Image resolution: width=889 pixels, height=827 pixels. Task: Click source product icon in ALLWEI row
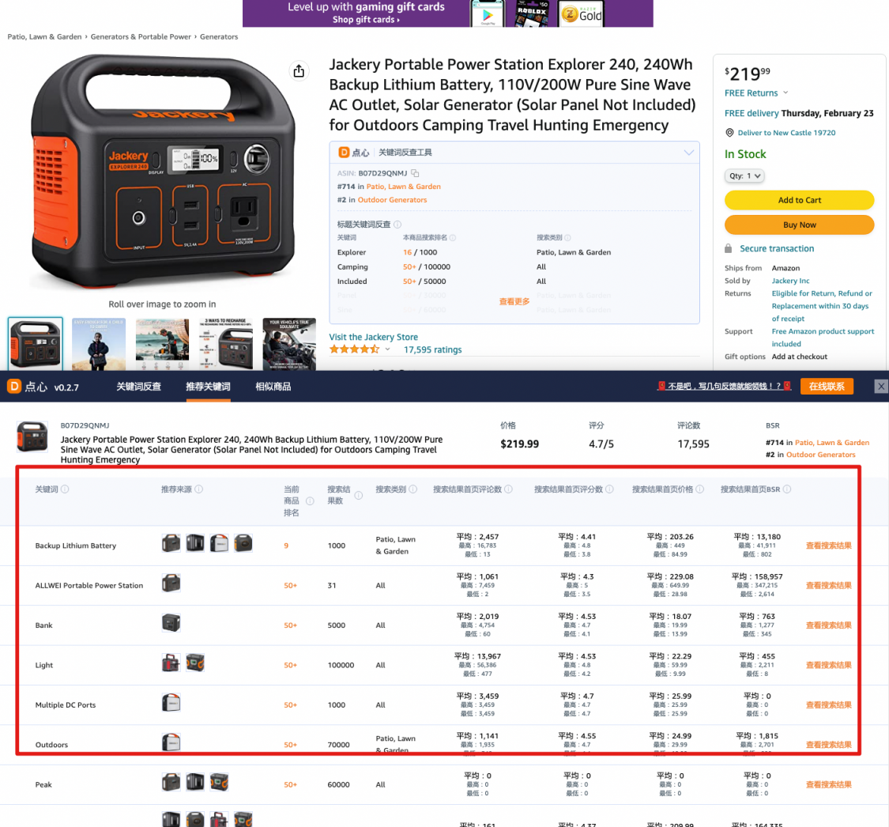click(171, 583)
